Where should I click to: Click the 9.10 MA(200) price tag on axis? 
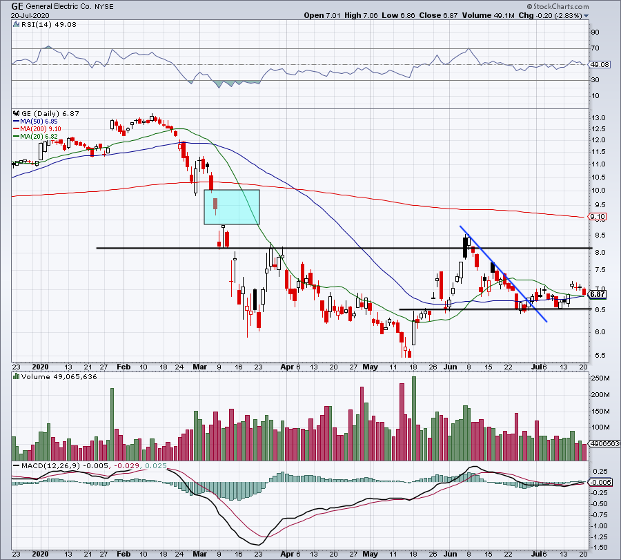[598, 216]
